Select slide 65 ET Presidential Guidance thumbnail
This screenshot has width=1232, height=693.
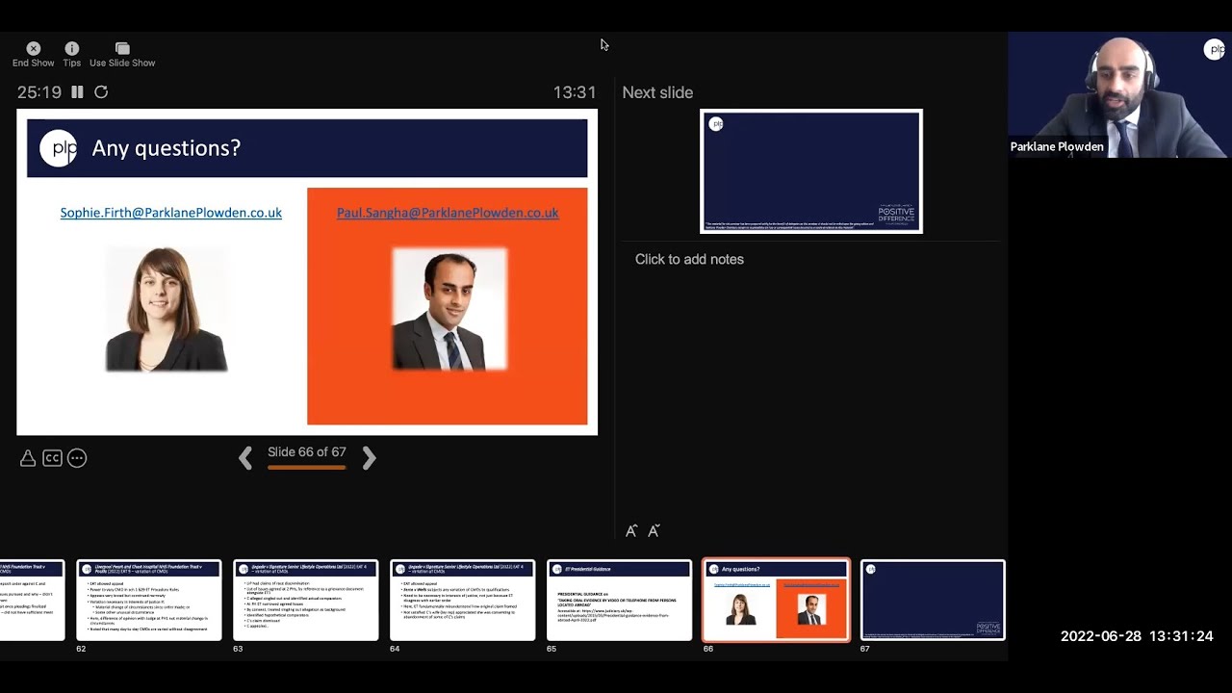(620, 601)
